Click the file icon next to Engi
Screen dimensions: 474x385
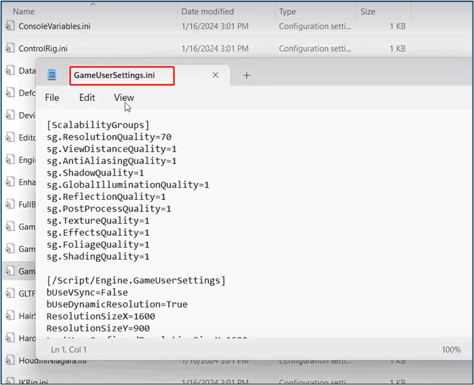(10, 159)
